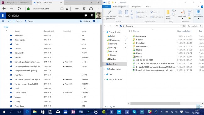This screenshot has height=115, width=204.
Task: Expand Grupa domowa tree node
Action: (x=104, y=79)
